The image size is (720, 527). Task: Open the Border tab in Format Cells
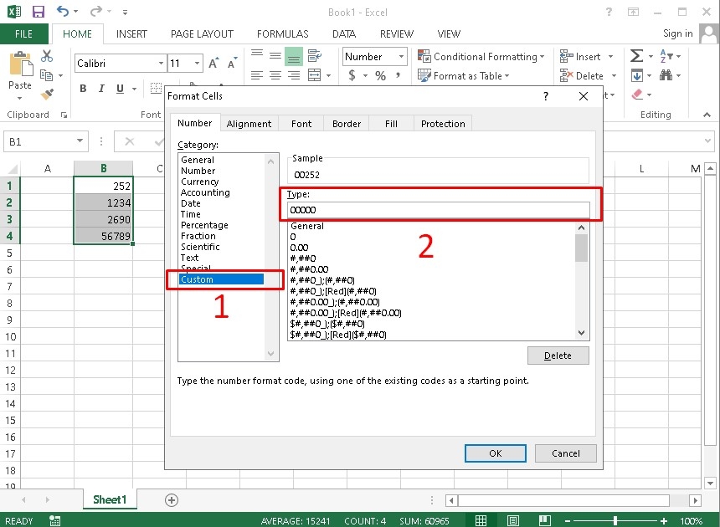point(347,124)
